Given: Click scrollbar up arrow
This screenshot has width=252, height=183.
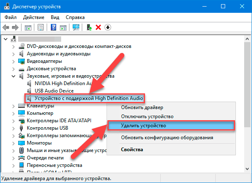Looking at the screenshot, I should (247, 39).
